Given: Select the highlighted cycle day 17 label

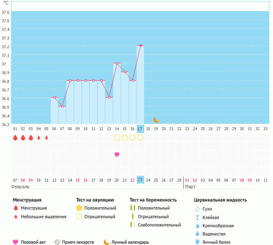Looking at the screenshot, I should pyautogui.click(x=140, y=128).
